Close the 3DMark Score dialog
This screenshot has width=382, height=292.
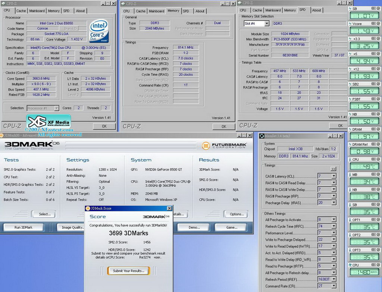click(x=169, y=208)
